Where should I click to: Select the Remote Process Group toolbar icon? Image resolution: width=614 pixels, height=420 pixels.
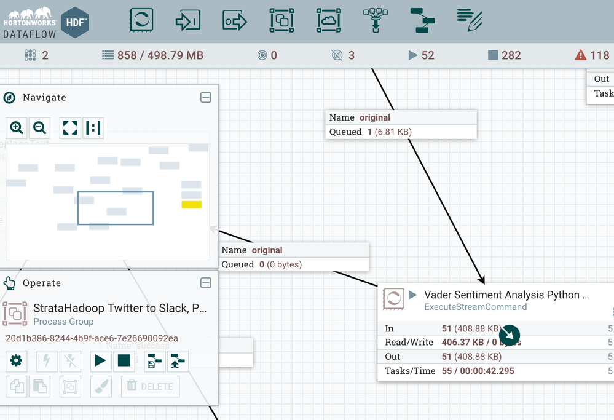[329, 20]
